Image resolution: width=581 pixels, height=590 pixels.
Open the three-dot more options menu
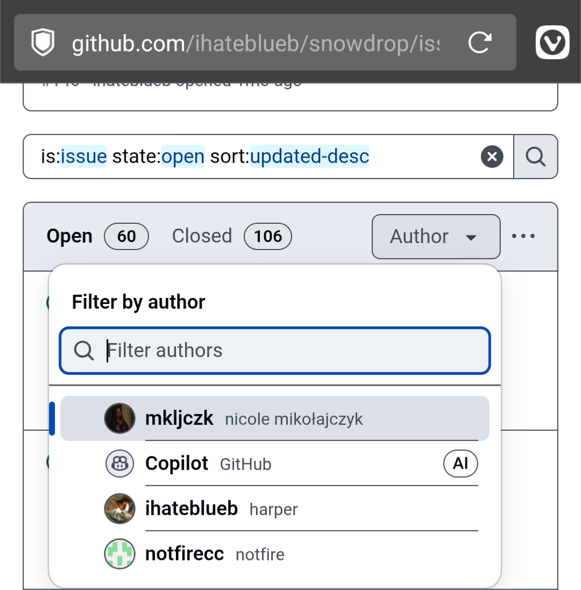point(523,236)
